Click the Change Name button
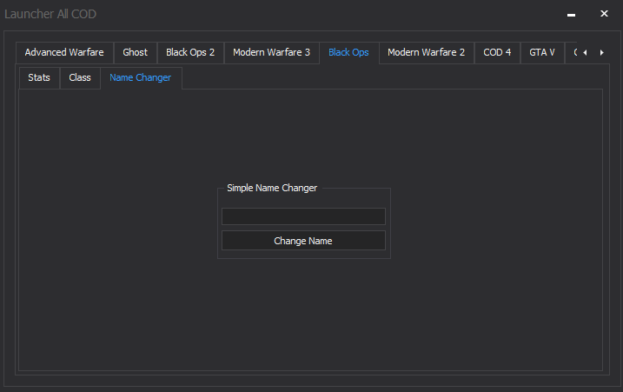This screenshot has height=392, width=623. coord(303,241)
